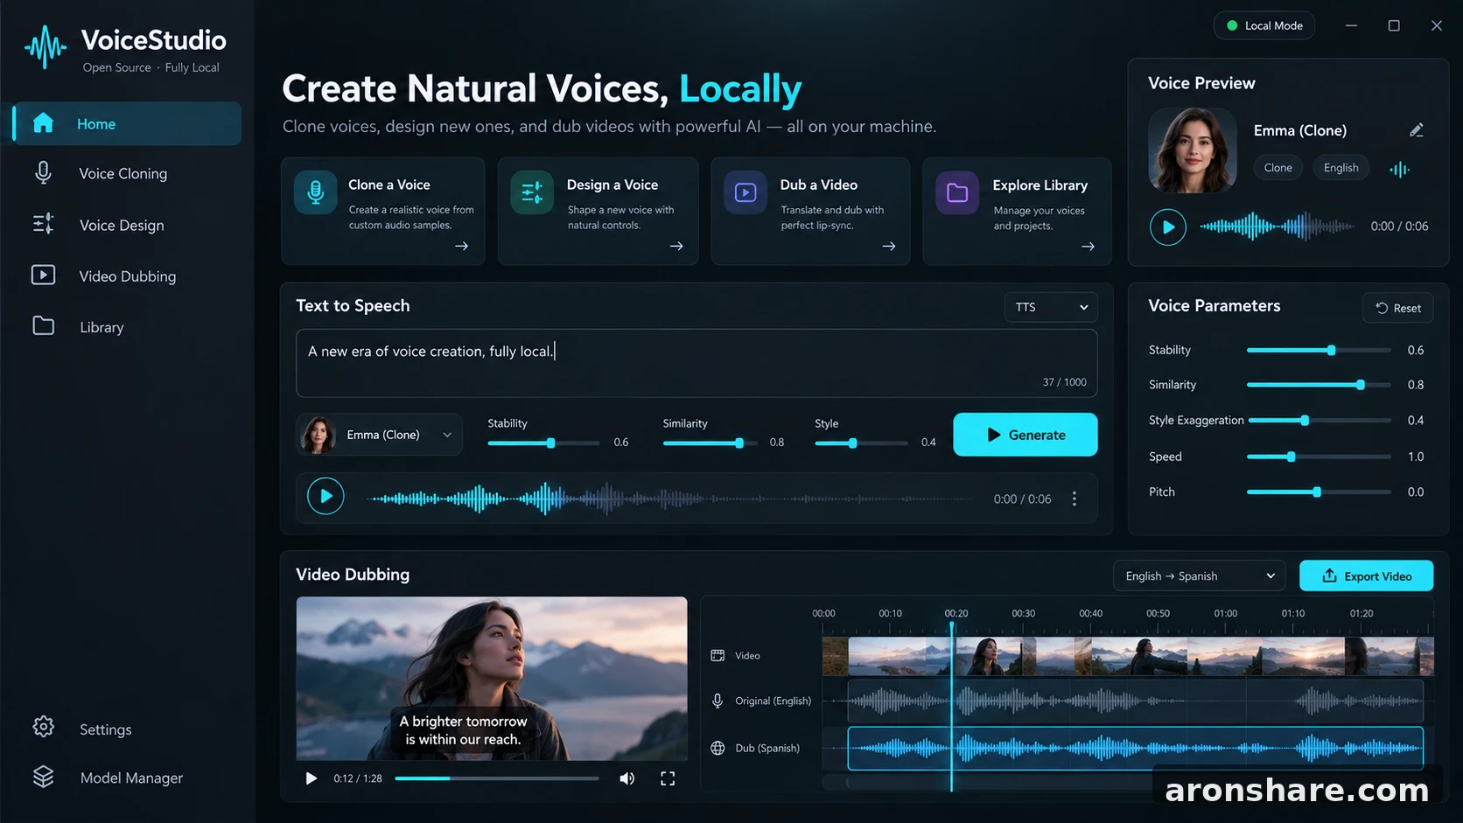1463x823 pixels.
Task: Go to the Home sidebar item
Action: point(127,123)
